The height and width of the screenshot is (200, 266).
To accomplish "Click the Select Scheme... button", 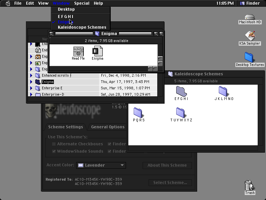I will point(170,183).
